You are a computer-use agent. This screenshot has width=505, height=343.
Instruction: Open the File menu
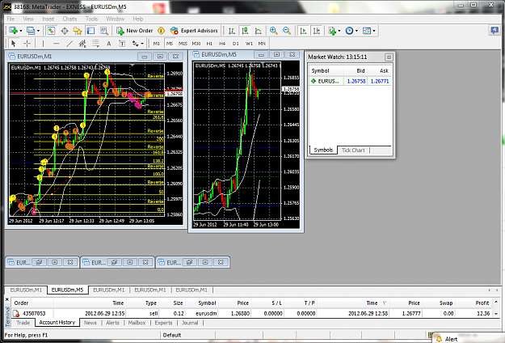[x=11, y=19]
